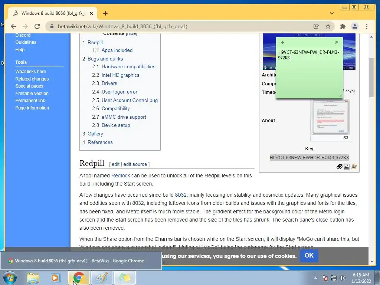
Task: Go to Redpill contents entry
Action: click(95, 42)
